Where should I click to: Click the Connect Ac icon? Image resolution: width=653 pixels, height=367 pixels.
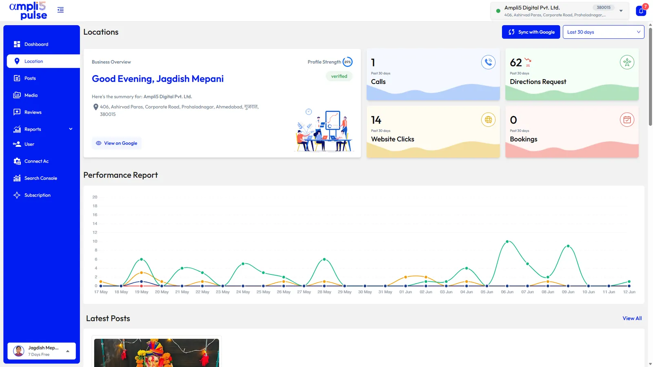click(17, 161)
